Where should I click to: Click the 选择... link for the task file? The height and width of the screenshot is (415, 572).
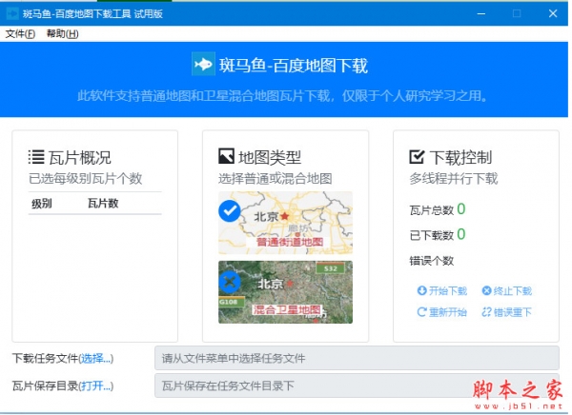click(x=96, y=359)
